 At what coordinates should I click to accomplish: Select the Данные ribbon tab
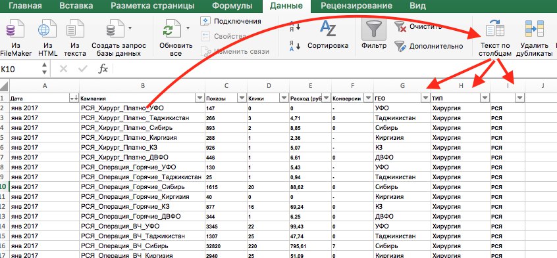tap(286, 6)
